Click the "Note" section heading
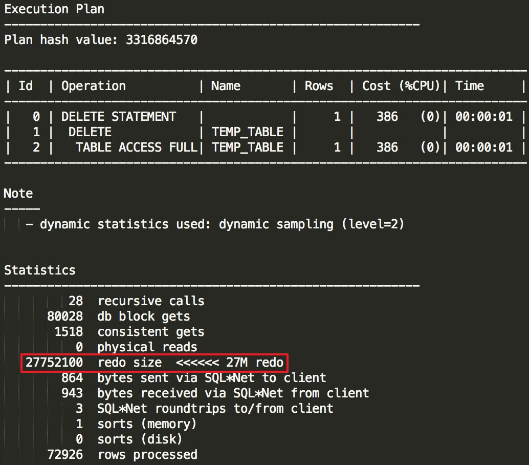The image size is (529, 465). 18,193
